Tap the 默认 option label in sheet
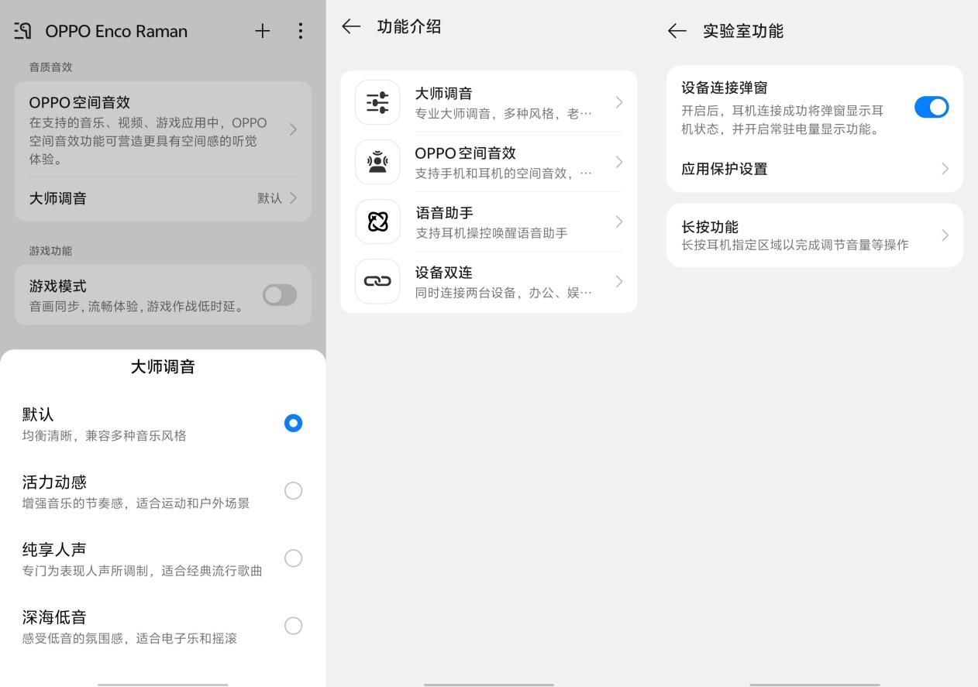 point(38,415)
